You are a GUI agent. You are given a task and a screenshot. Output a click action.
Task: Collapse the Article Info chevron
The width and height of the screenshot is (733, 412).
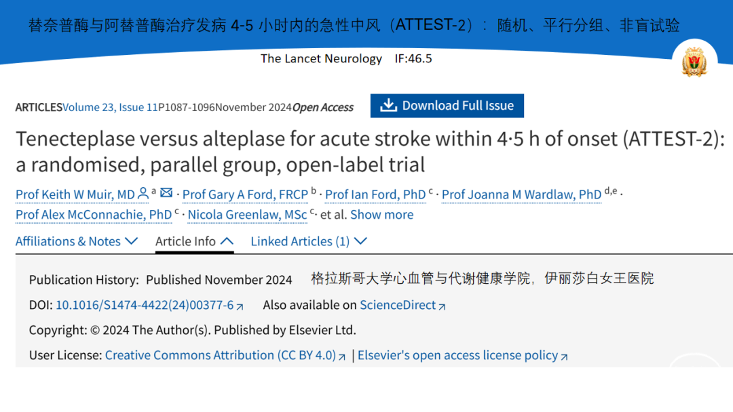pos(227,241)
